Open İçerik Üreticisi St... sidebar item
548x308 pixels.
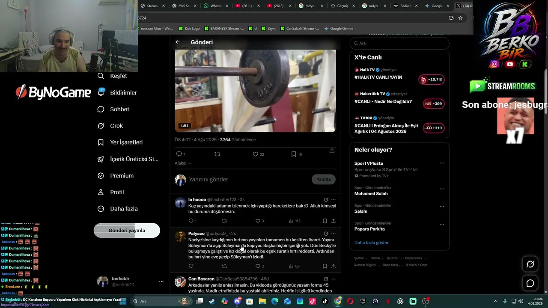click(128, 159)
